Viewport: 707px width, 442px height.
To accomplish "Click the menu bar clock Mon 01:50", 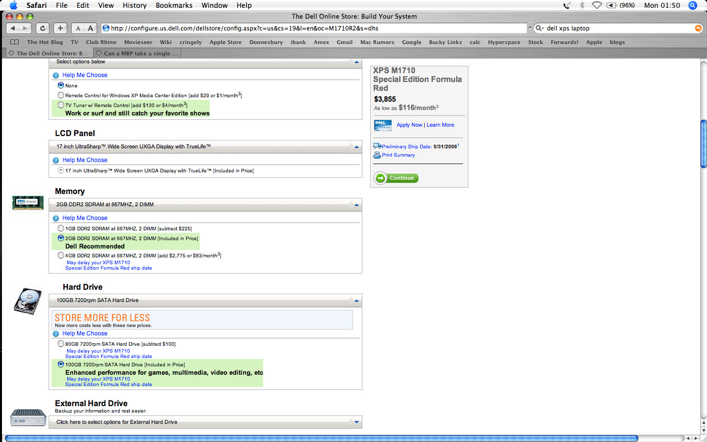I will [662, 5].
